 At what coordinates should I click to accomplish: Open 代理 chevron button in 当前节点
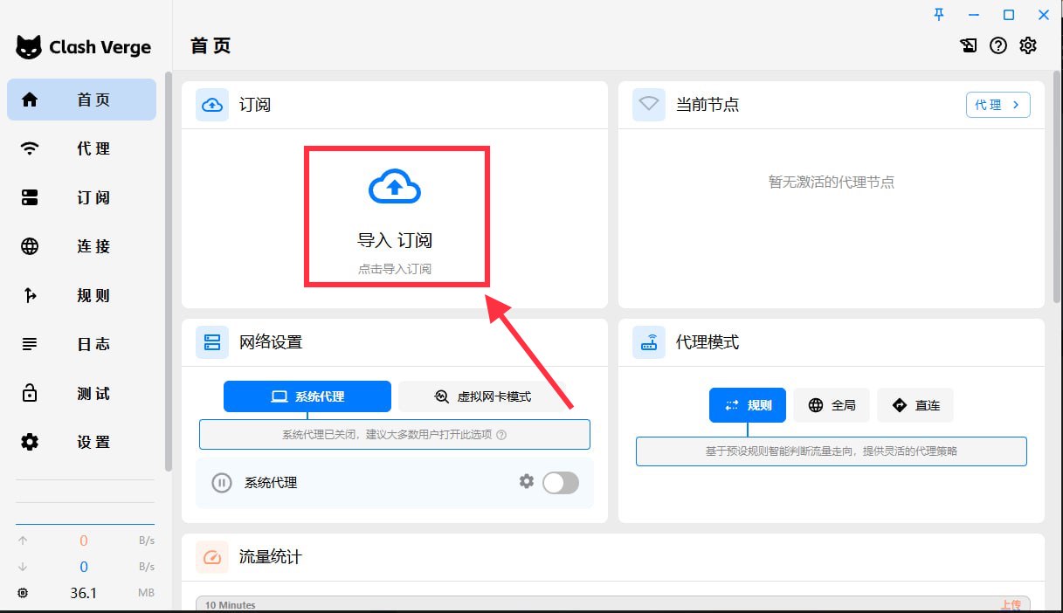tap(997, 105)
